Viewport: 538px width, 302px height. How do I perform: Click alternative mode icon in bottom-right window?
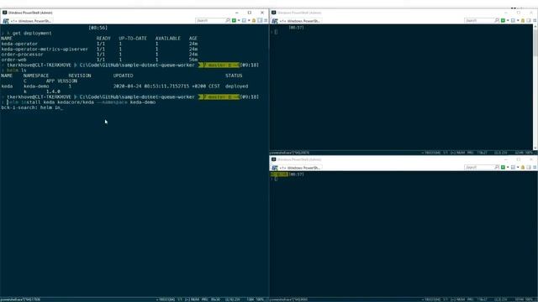(x=529, y=167)
